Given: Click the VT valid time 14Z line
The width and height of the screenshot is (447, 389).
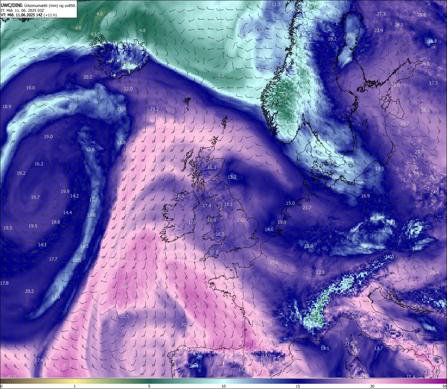Looking at the screenshot, I should pyautogui.click(x=29, y=15).
